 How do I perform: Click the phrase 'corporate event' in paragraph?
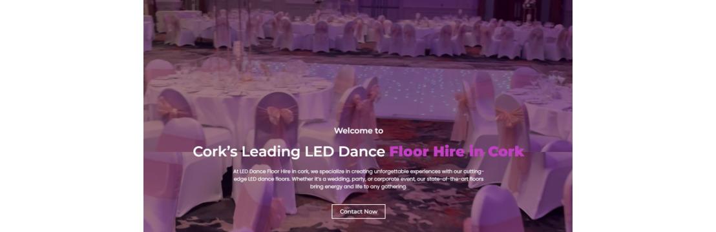(x=392, y=179)
